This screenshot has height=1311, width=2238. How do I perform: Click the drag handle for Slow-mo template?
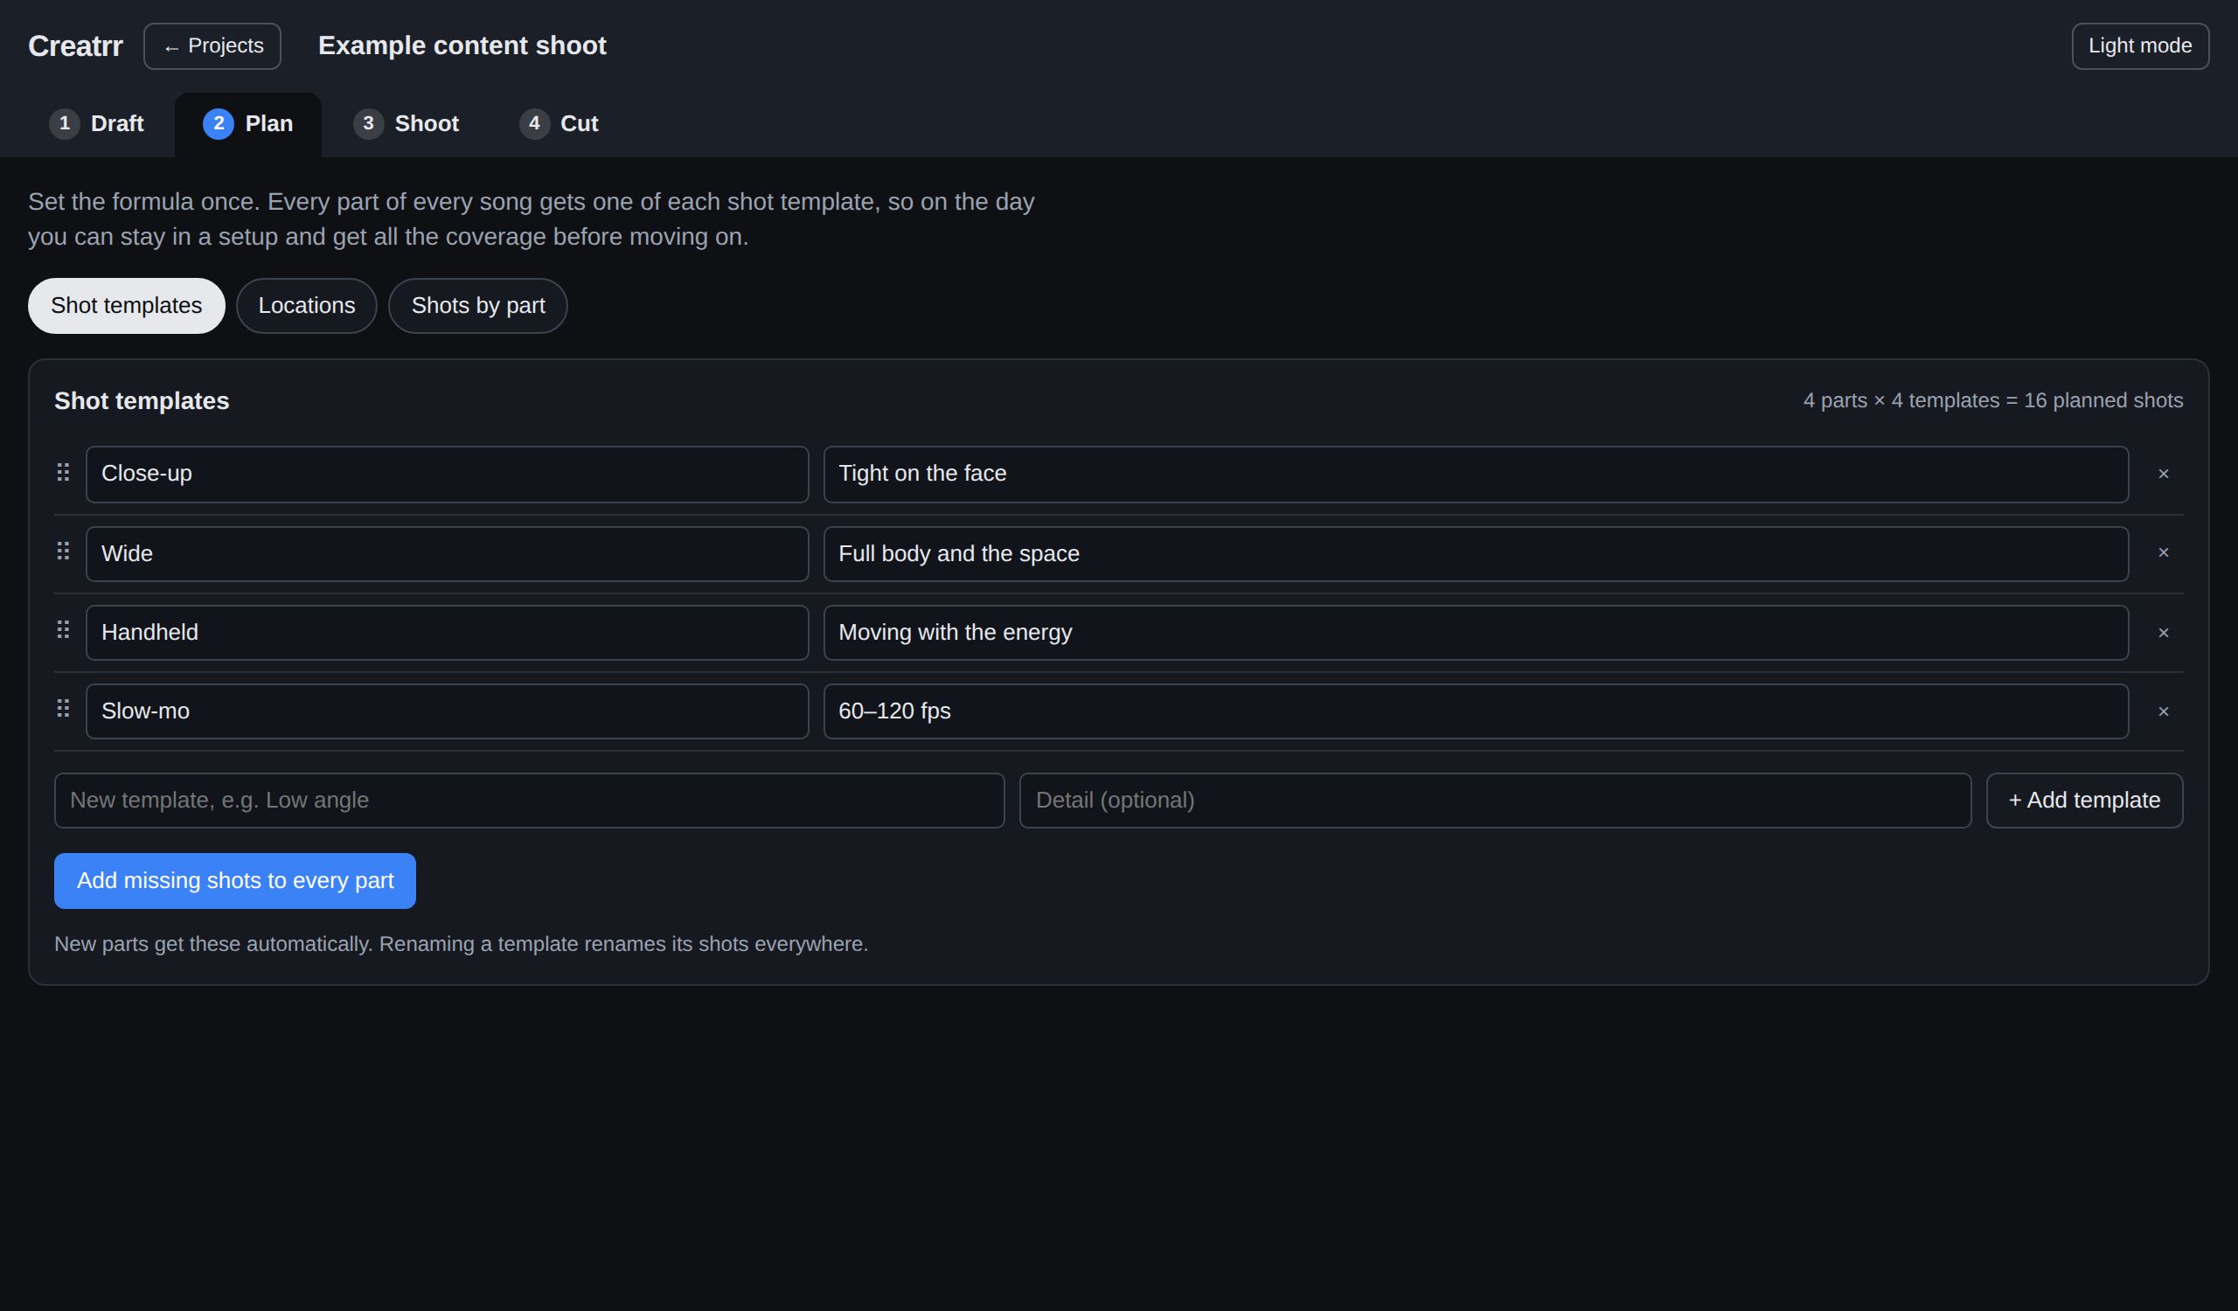(63, 708)
